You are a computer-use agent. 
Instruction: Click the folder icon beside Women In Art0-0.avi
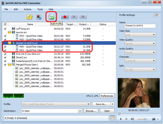(9, 43)
